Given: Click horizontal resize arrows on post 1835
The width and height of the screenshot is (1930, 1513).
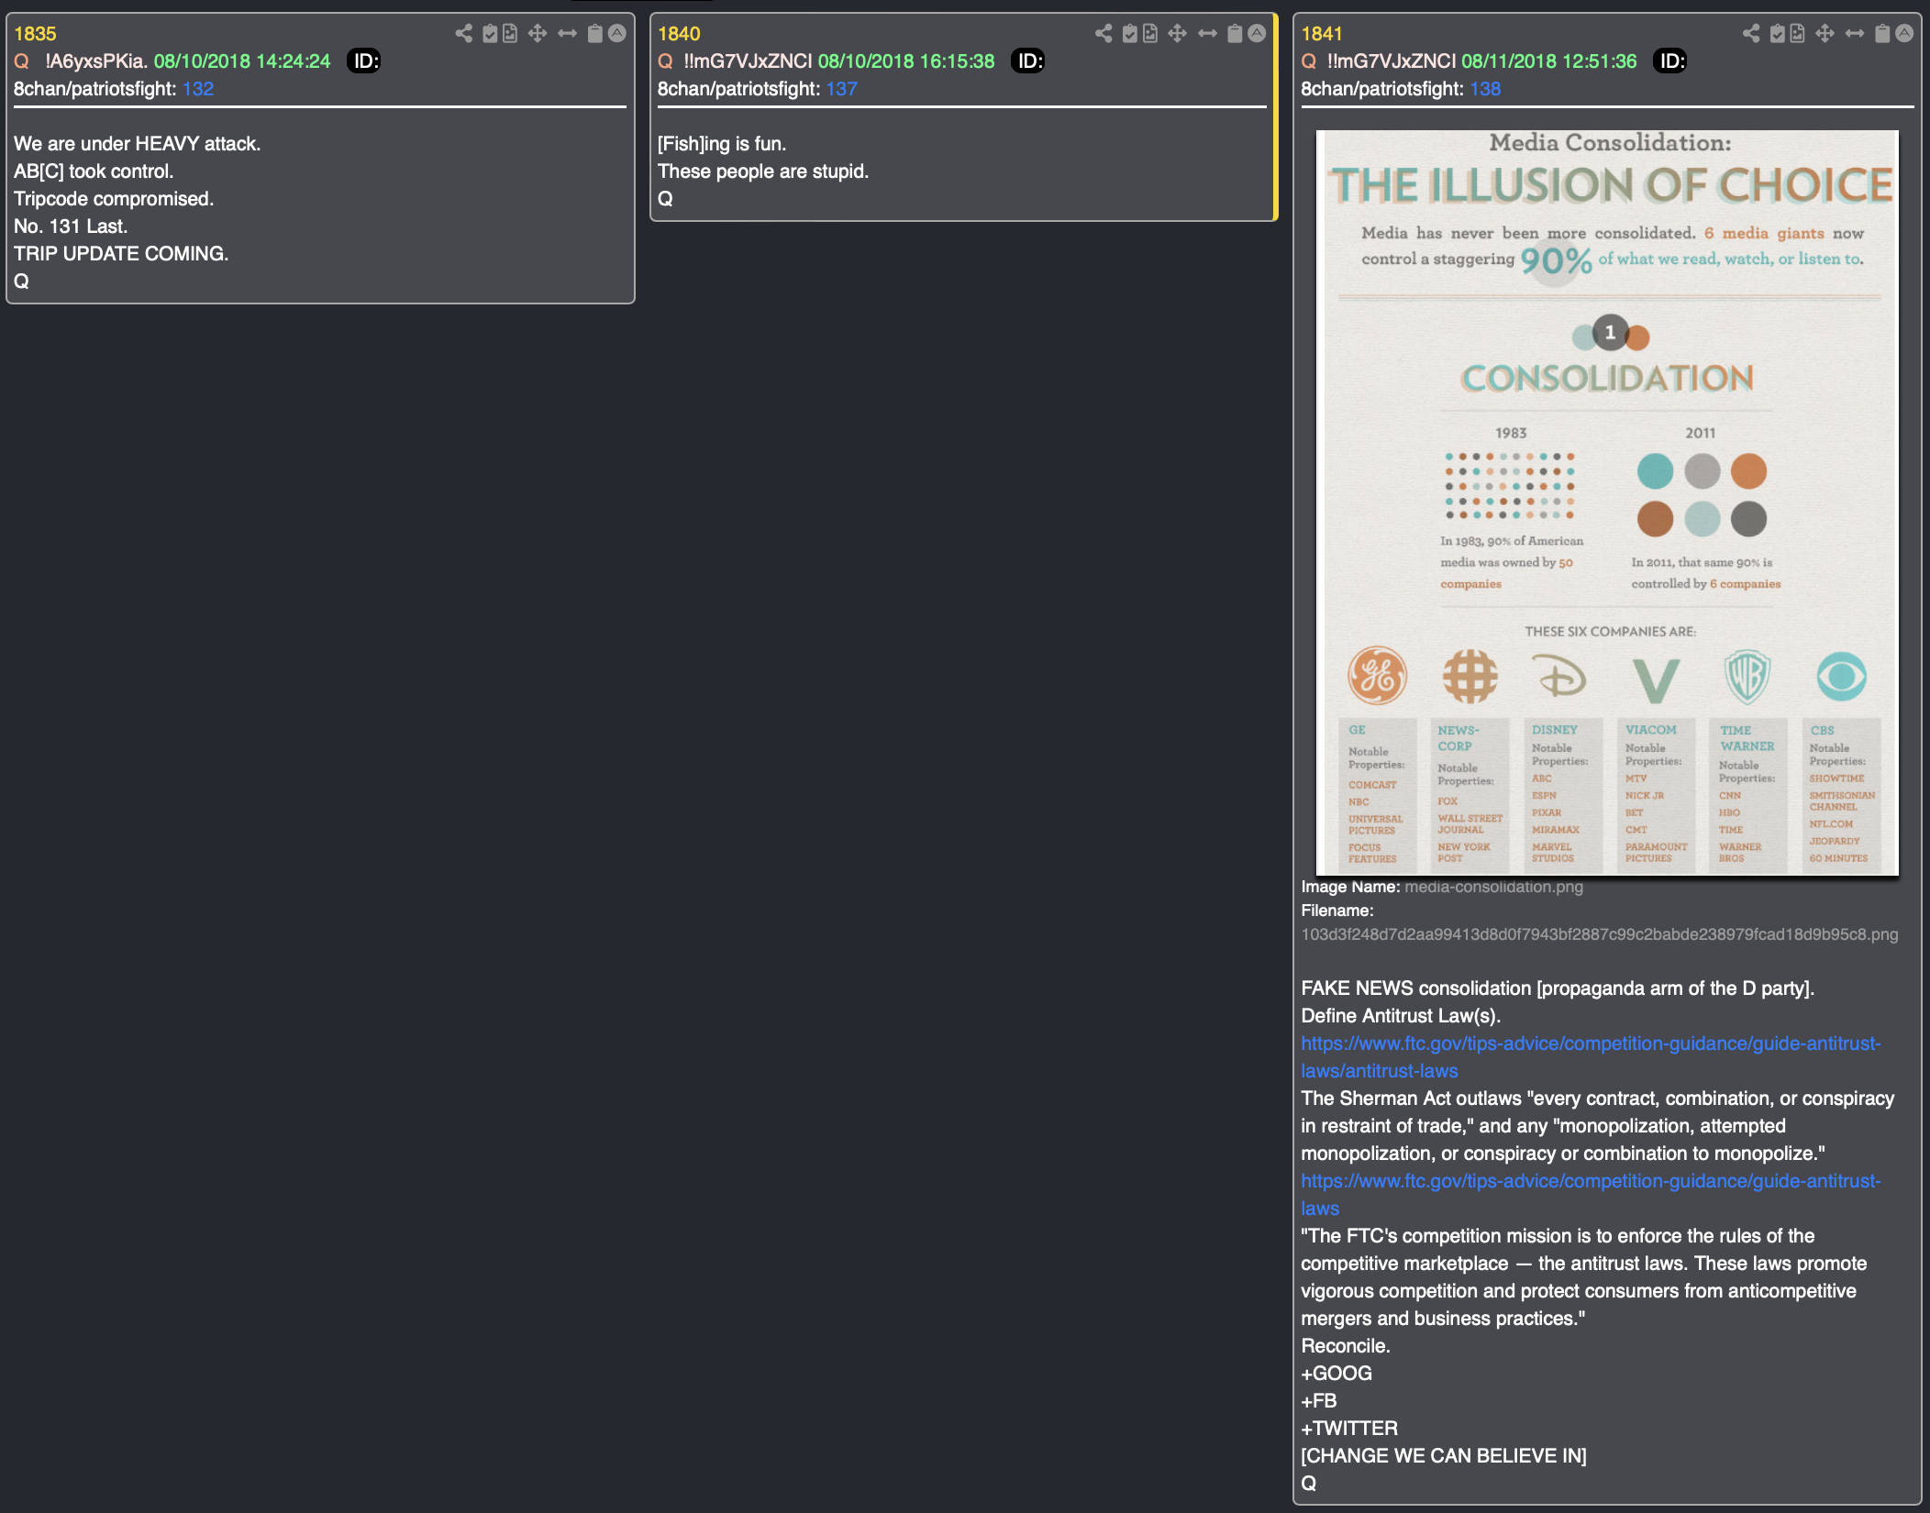Looking at the screenshot, I should (568, 34).
